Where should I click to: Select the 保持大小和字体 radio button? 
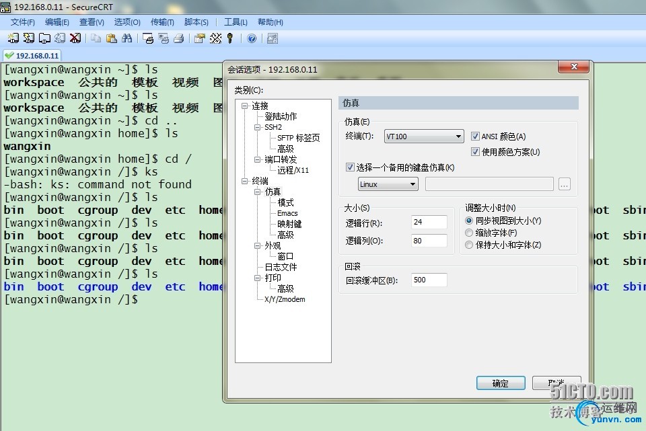tap(469, 245)
